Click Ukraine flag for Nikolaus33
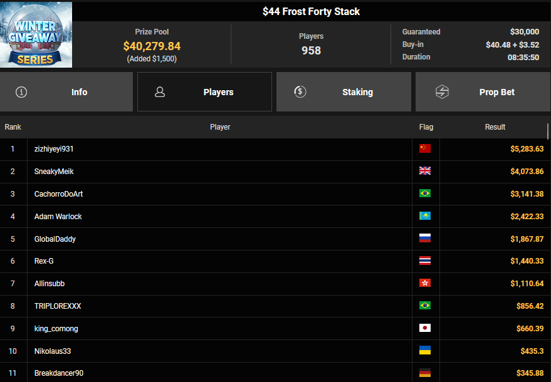 click(x=425, y=351)
